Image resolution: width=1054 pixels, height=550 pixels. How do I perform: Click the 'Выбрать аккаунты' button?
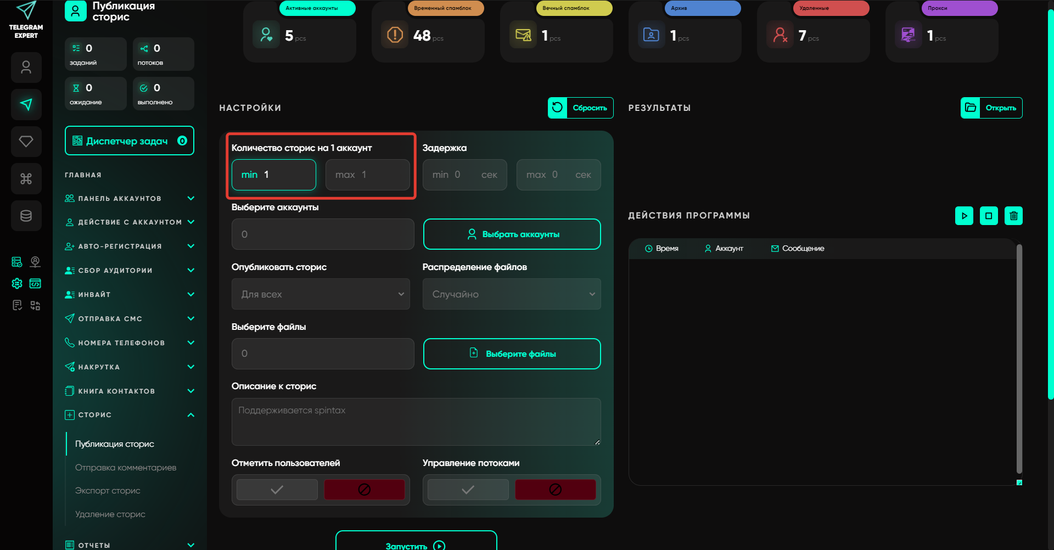click(512, 234)
